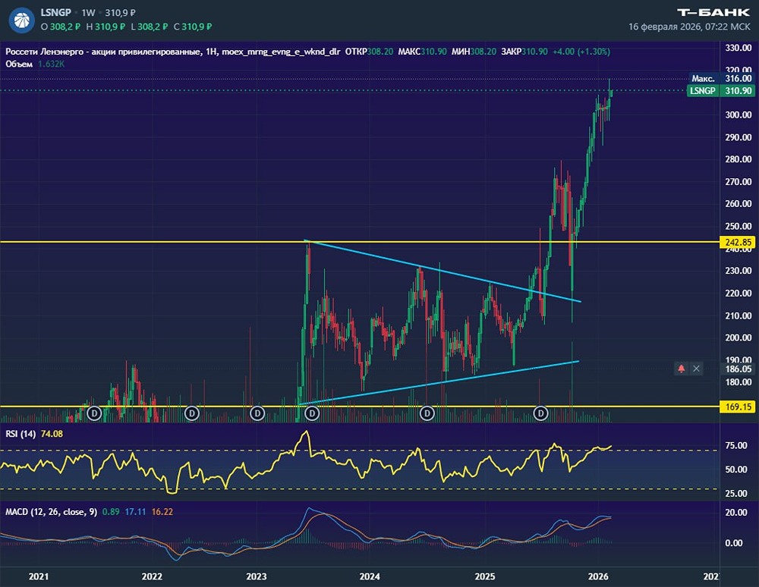Open the dividend D marker in mid-2021
Viewport: 759px width, 587px height.
point(94,413)
